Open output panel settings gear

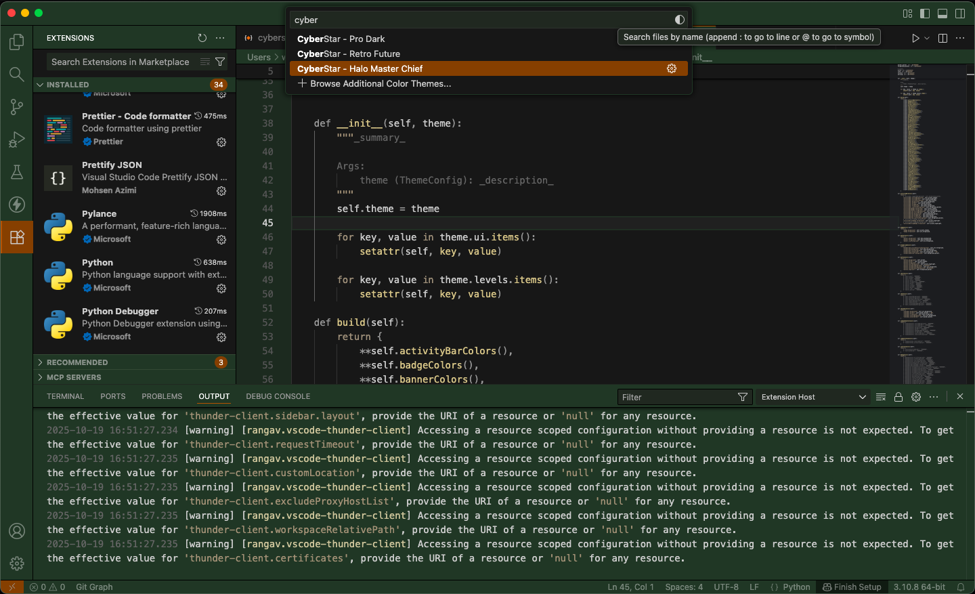point(916,397)
